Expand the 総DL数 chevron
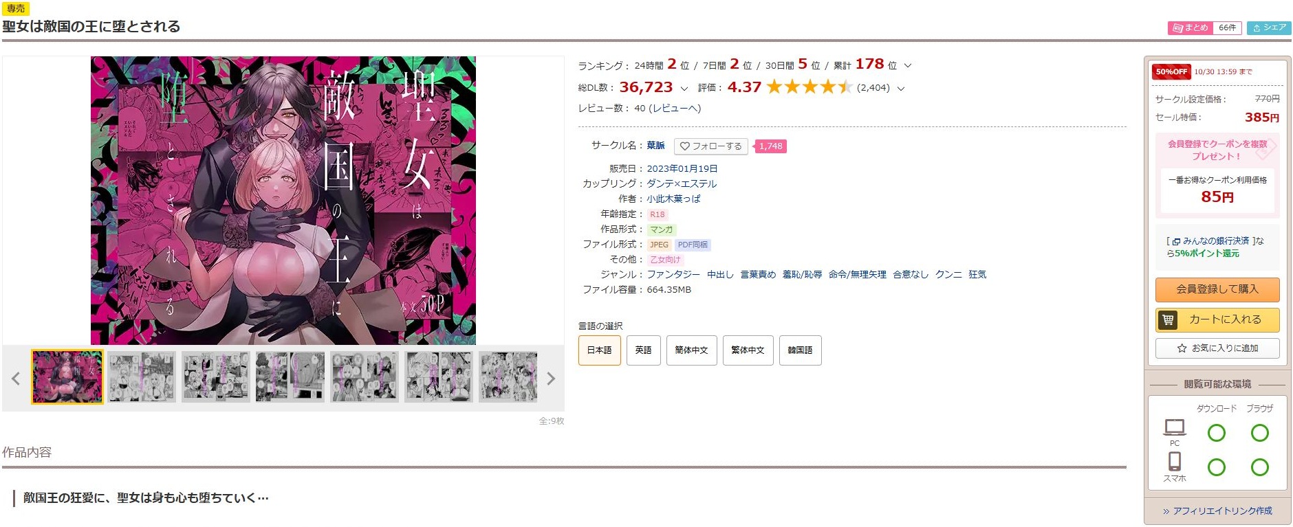1293x527 pixels. [x=684, y=89]
